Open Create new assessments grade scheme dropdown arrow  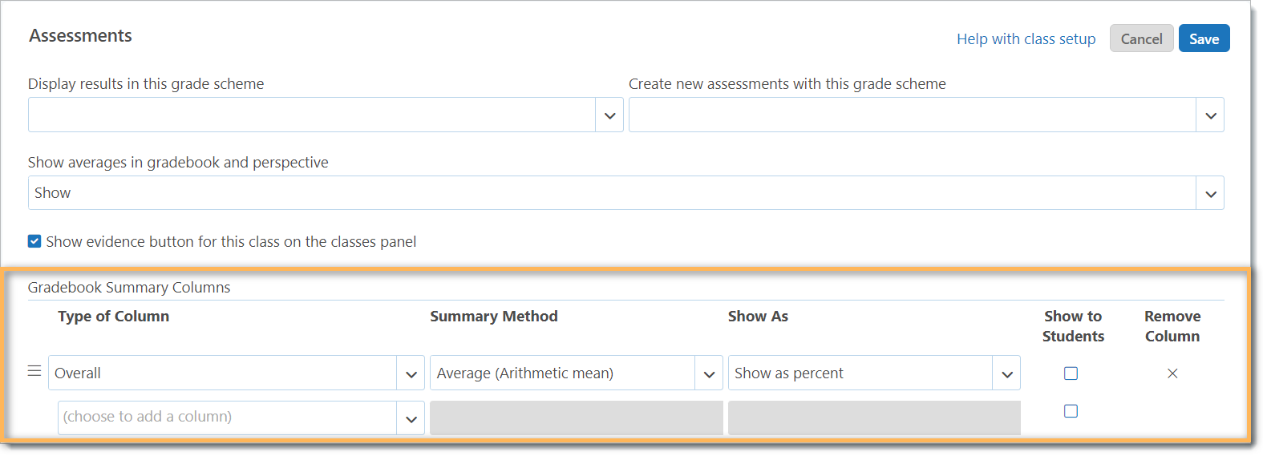(x=1210, y=115)
